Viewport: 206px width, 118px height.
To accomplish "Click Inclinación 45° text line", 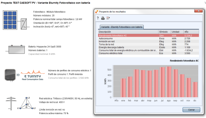I will pyautogui.click(x=51, y=27).
